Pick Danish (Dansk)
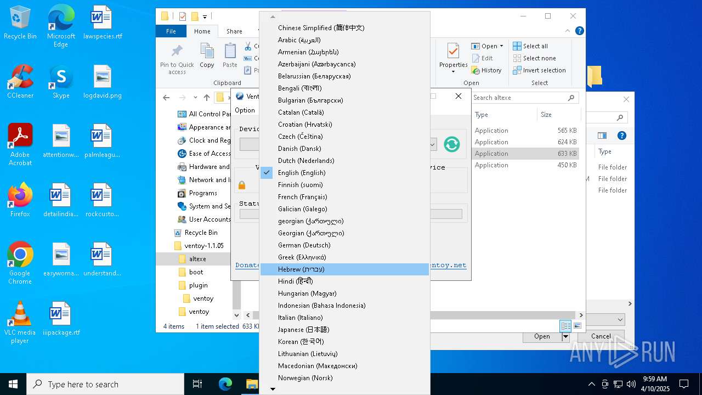The width and height of the screenshot is (702, 395). 344,149
